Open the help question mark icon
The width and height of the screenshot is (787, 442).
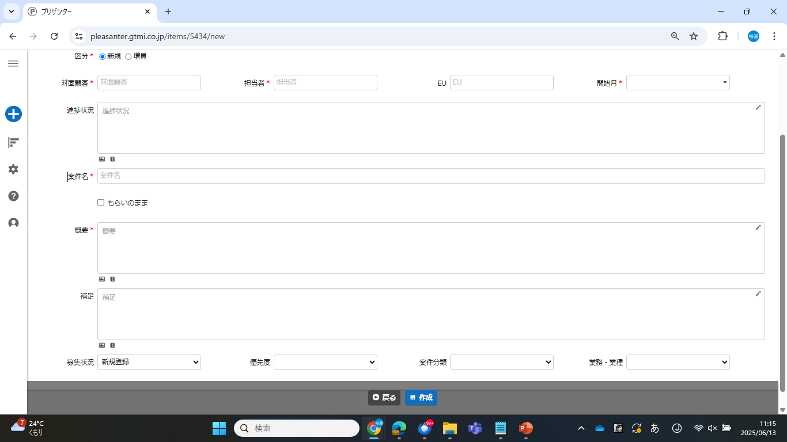click(x=13, y=196)
